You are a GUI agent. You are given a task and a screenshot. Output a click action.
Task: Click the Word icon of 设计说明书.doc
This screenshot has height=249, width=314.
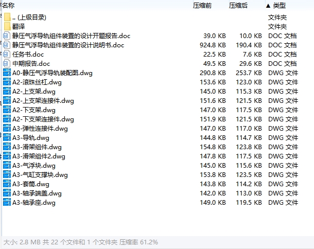pyautogui.click(x=6, y=45)
